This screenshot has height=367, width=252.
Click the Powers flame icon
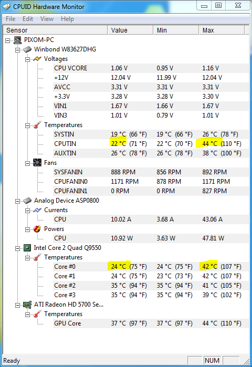pos(37,229)
